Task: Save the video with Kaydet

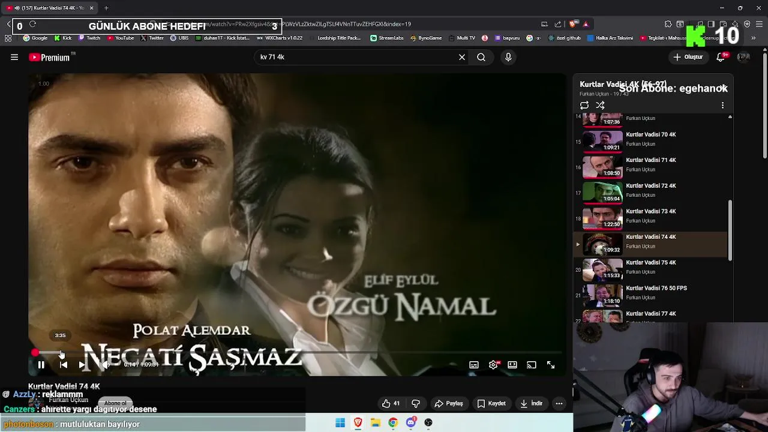Action: tap(491, 403)
